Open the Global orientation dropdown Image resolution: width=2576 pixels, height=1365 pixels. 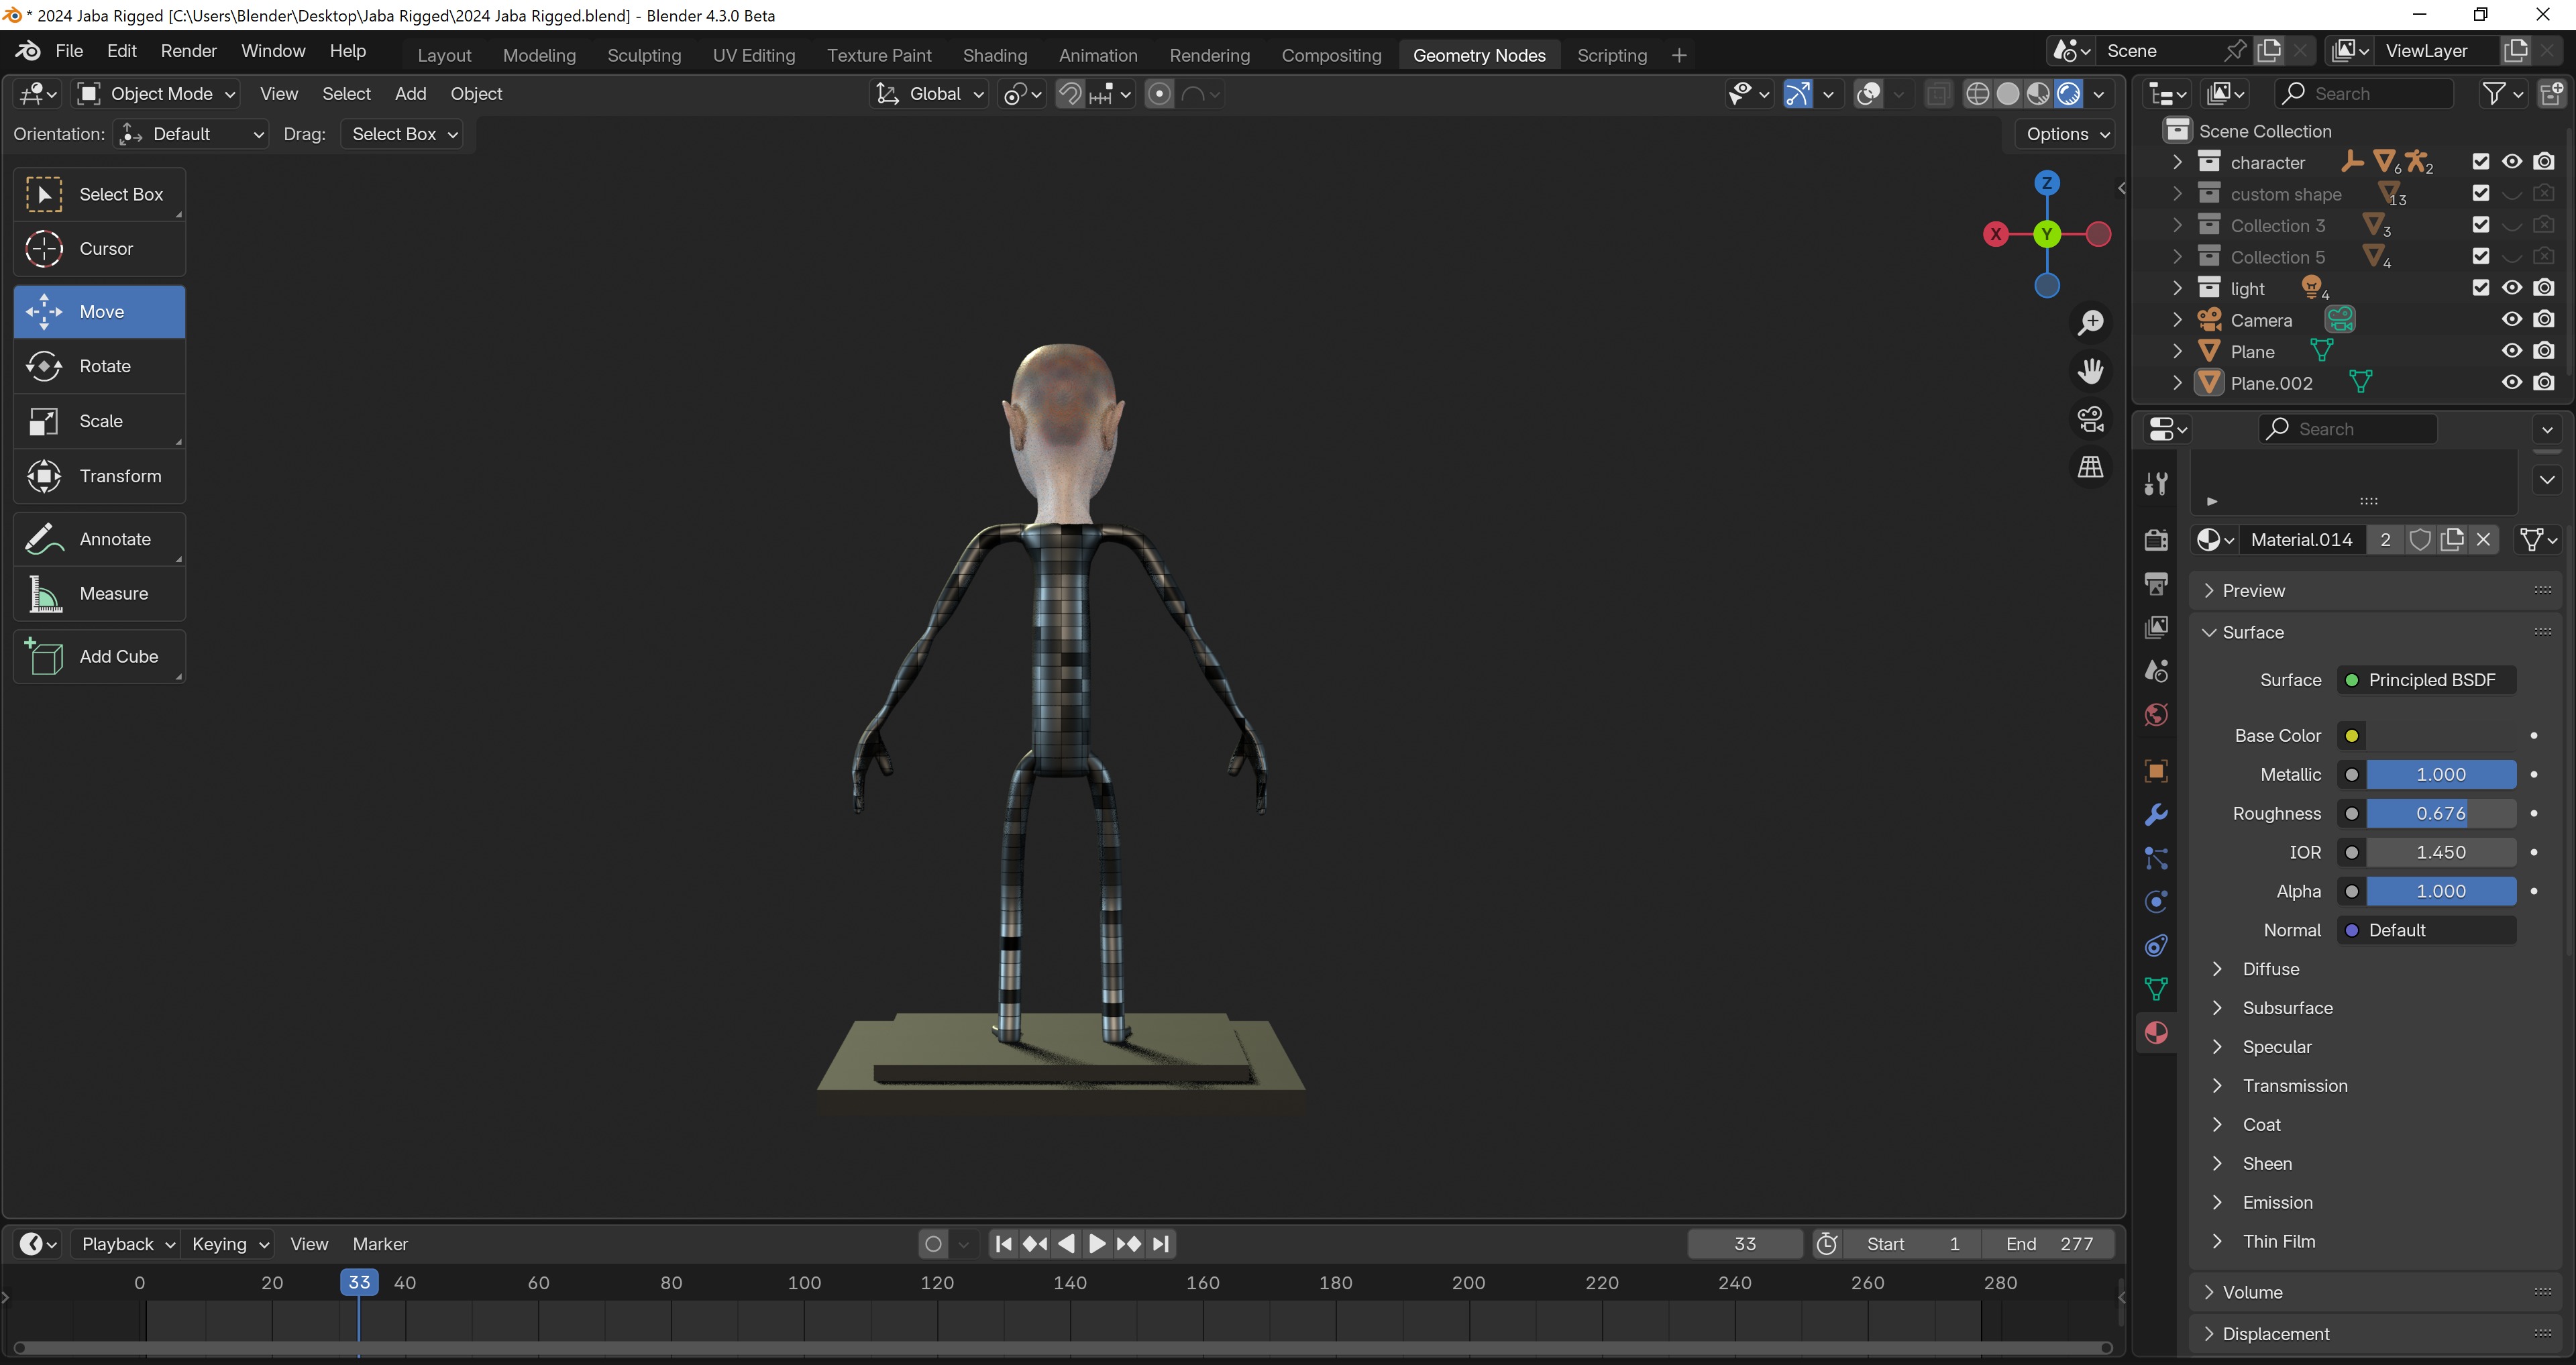929,94
